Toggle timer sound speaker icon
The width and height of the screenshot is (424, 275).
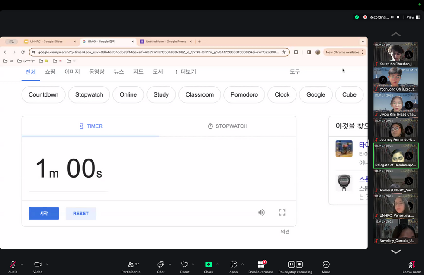pos(261,213)
